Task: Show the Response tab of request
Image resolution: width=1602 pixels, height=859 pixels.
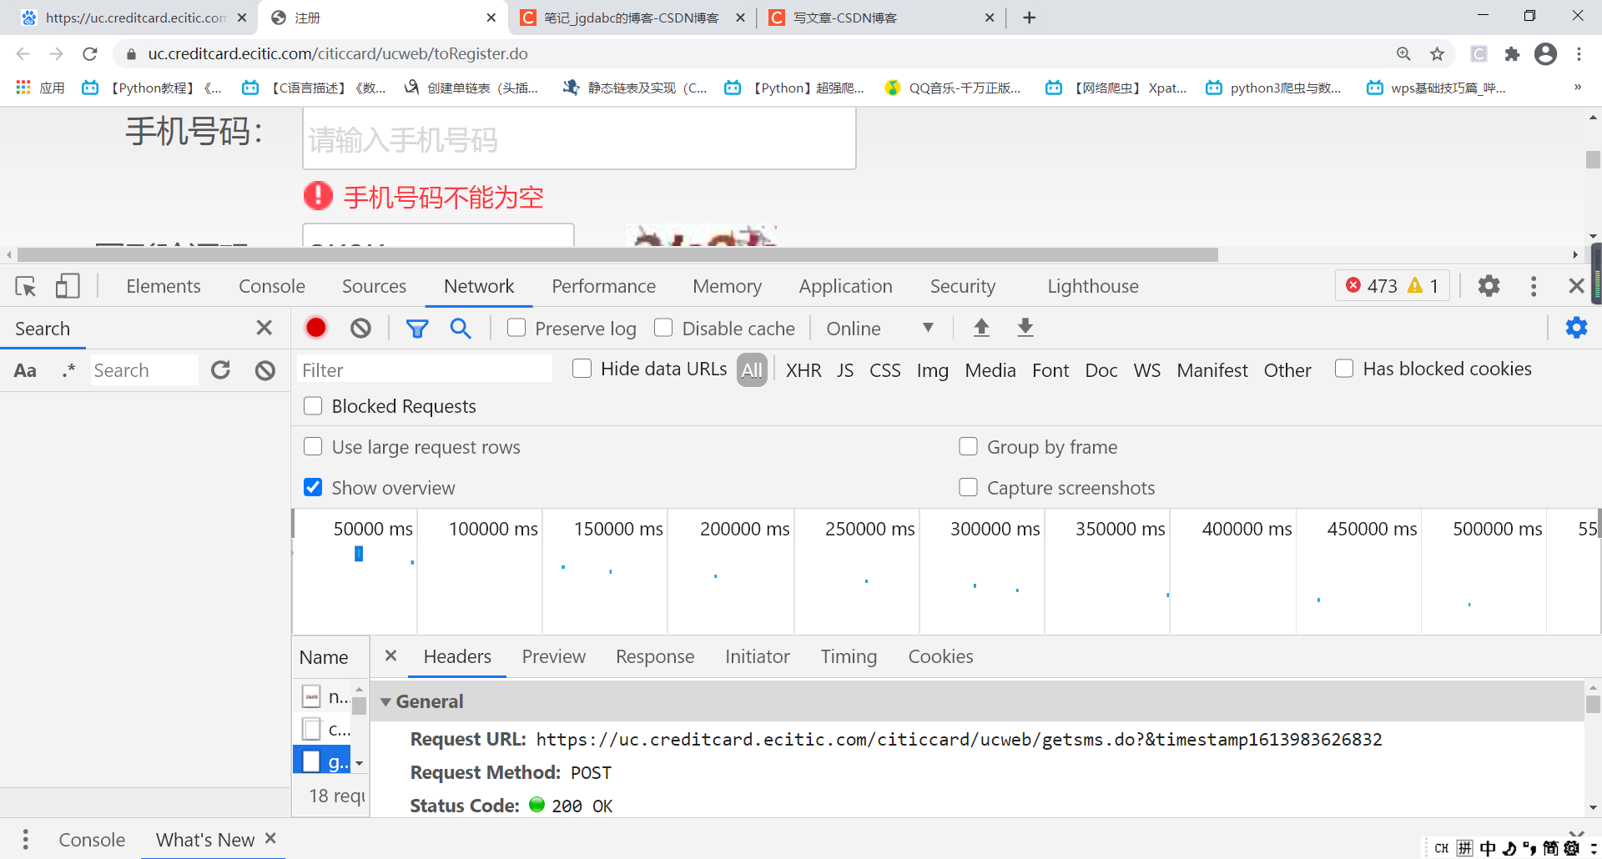Action: click(655, 657)
